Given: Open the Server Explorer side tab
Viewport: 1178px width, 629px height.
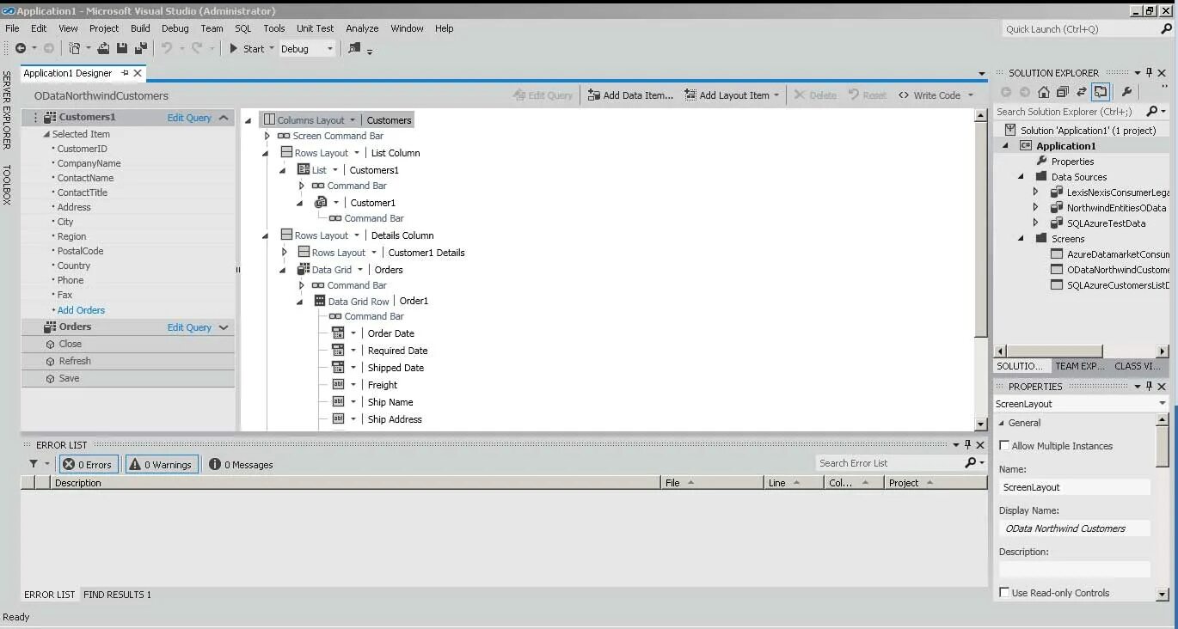Looking at the screenshot, I should (6, 110).
